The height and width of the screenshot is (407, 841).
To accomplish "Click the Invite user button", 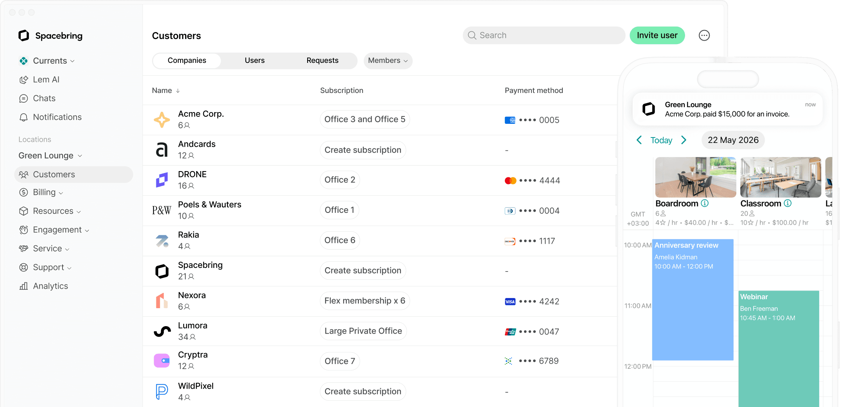I will [x=657, y=36].
